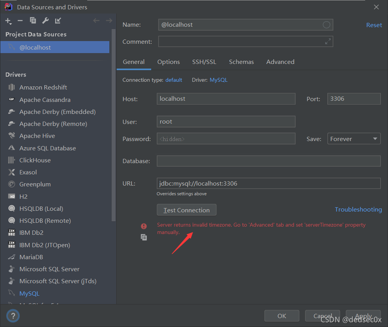Screen dimensions: 388x327
Task: Copy the error message with copy icon
Action: pyautogui.click(x=144, y=238)
